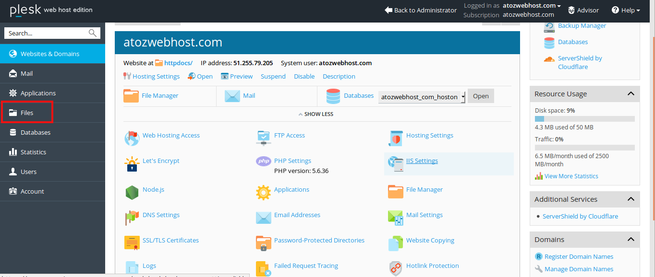
Task: Open the database selection dropdown
Action: (422, 97)
